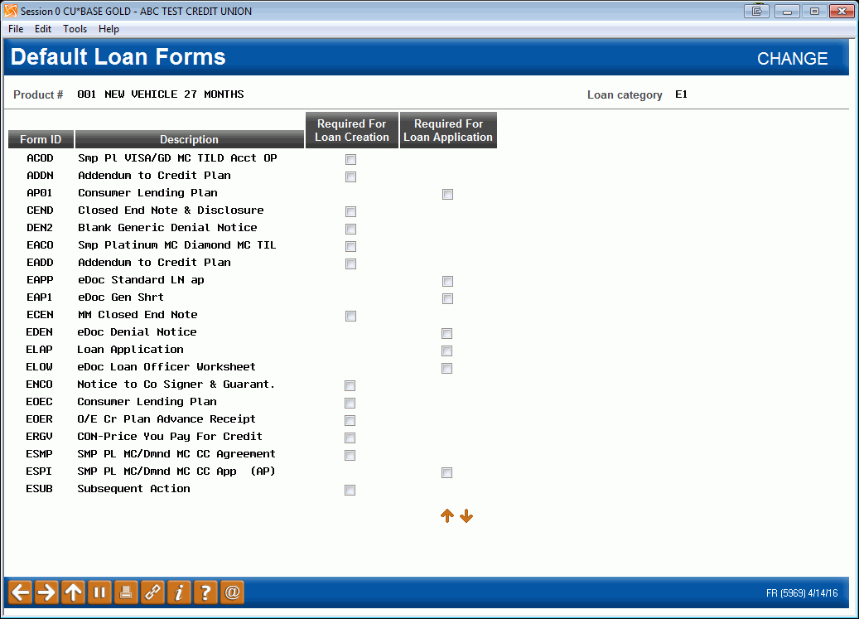This screenshot has width=859, height=619.
Task: Open the Edit menu
Action: 43,29
